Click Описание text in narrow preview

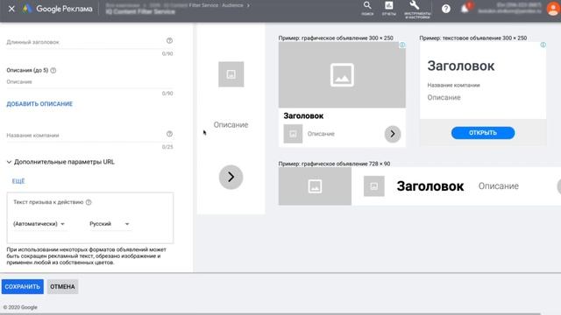pyautogui.click(x=231, y=124)
